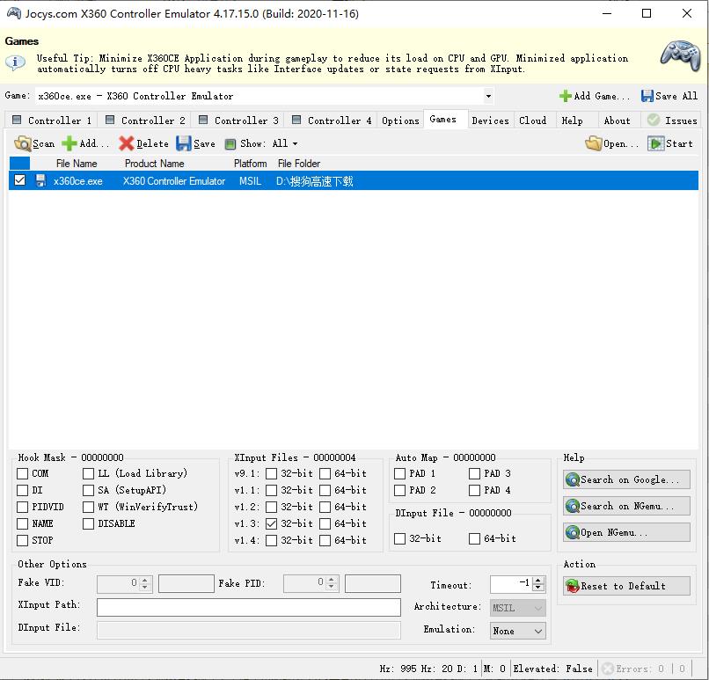Click the info icon beside Useful Tip

[x=15, y=62]
